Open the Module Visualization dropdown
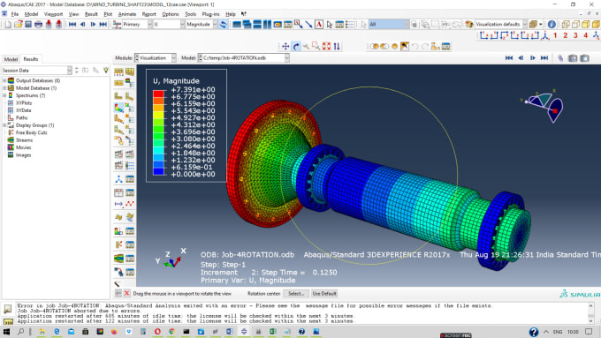Viewport: 601px width, 338px height. 156,57
